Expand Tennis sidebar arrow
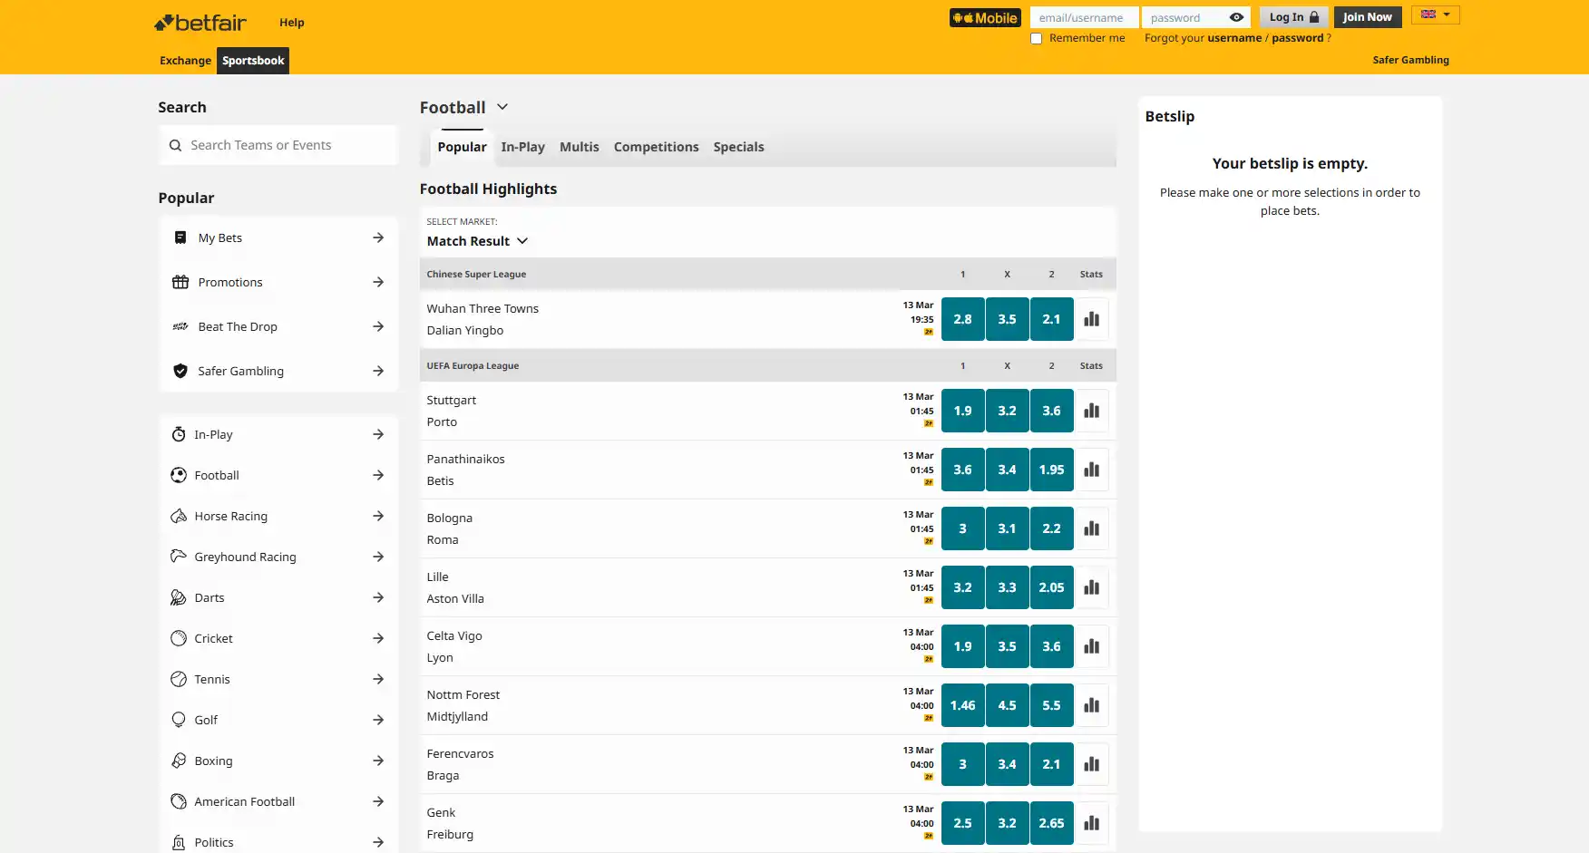 (x=378, y=679)
